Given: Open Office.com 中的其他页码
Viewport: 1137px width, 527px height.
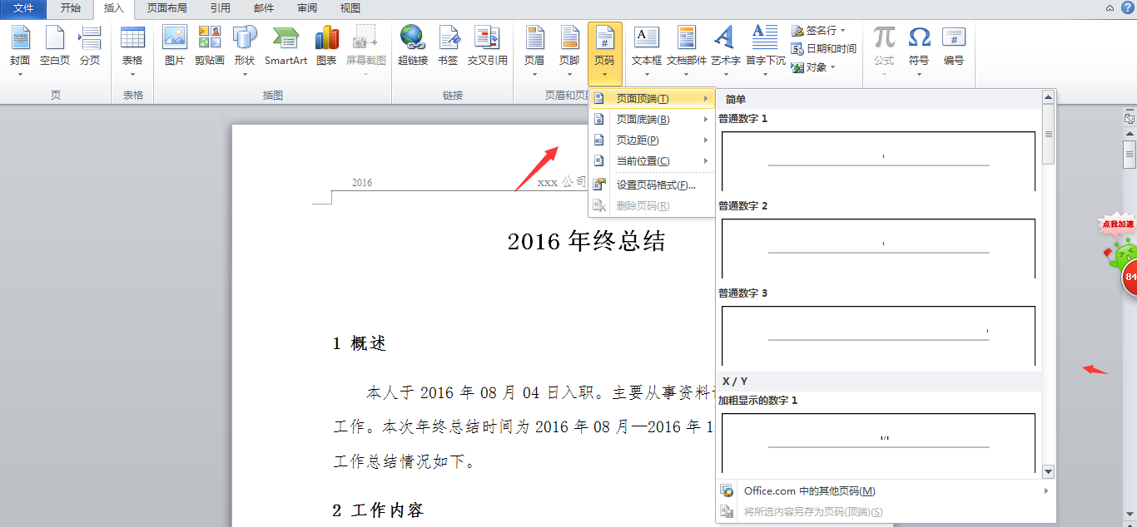Looking at the screenshot, I should (807, 491).
